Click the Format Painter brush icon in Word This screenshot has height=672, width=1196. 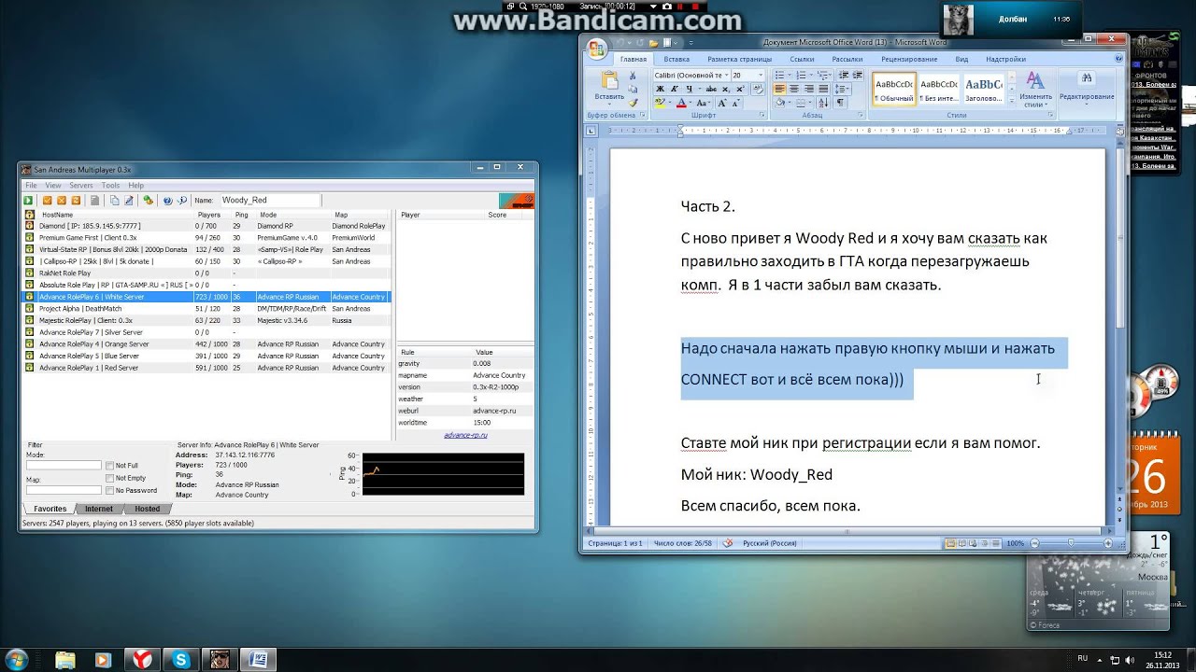[x=634, y=103]
